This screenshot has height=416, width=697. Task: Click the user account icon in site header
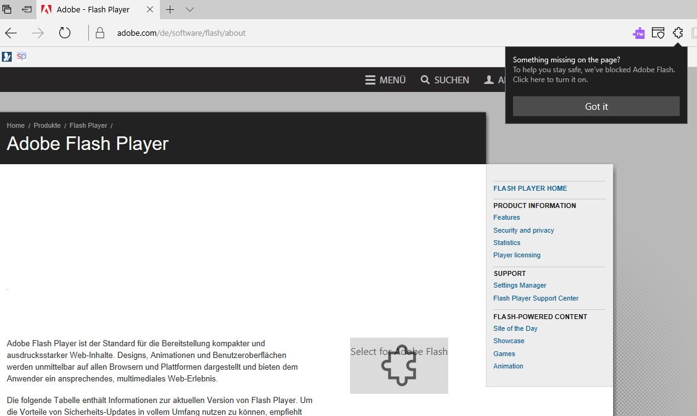[489, 80]
